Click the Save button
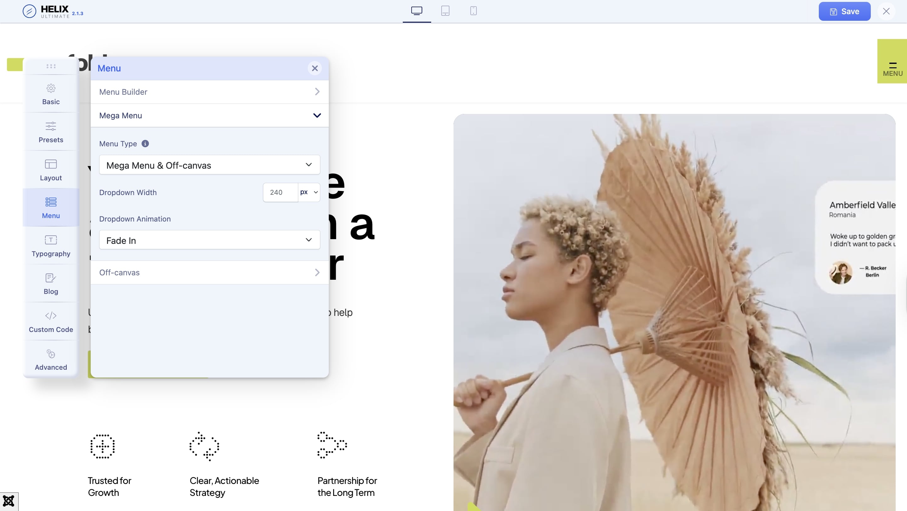The width and height of the screenshot is (907, 511). click(844, 11)
